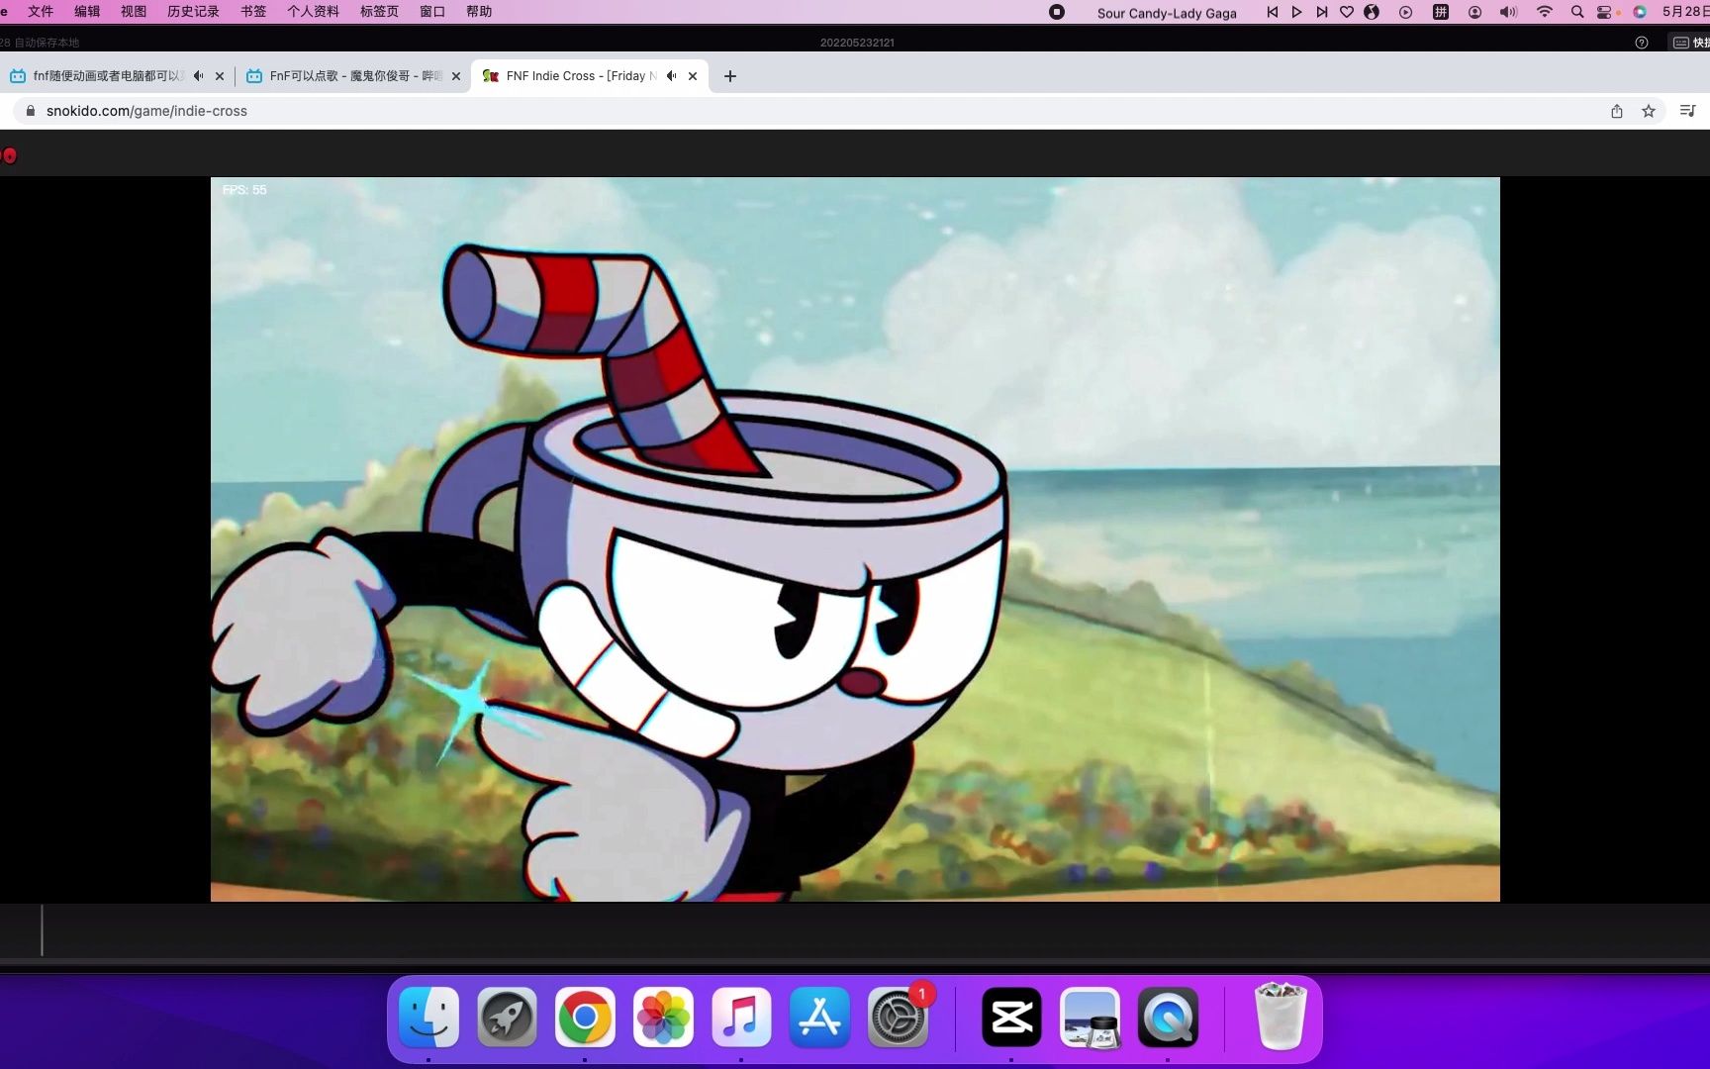Image resolution: width=1710 pixels, height=1069 pixels.
Task: Open a new browser tab
Action: pyautogui.click(x=730, y=76)
